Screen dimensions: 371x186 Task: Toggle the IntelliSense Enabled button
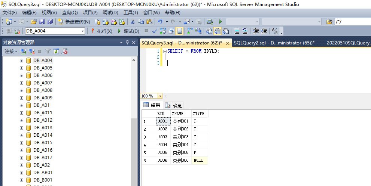point(179,31)
